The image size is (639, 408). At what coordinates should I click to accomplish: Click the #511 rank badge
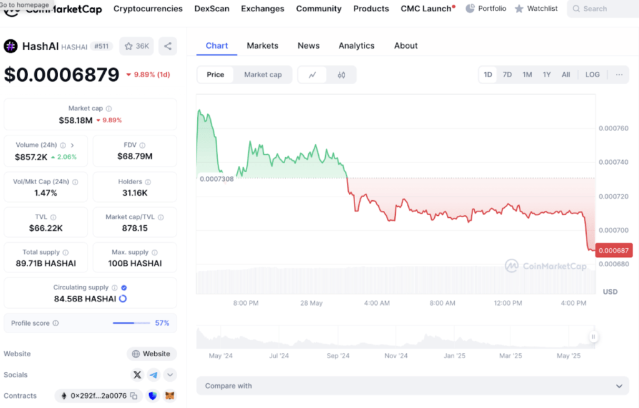[102, 46]
